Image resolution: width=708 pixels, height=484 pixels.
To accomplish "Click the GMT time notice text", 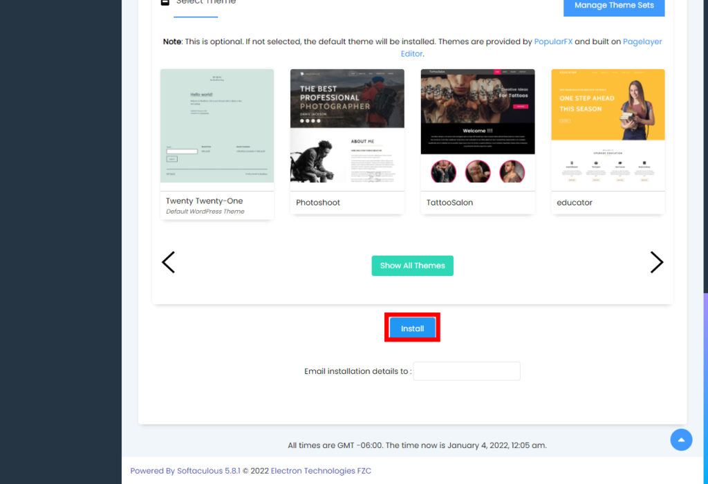I will (417, 445).
